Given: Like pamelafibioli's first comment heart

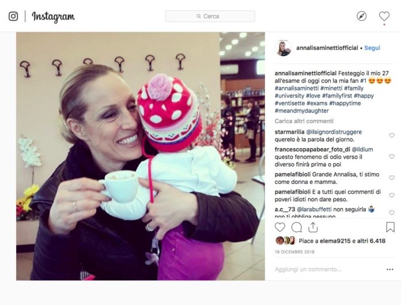Looking at the screenshot, I should [x=392, y=178].
